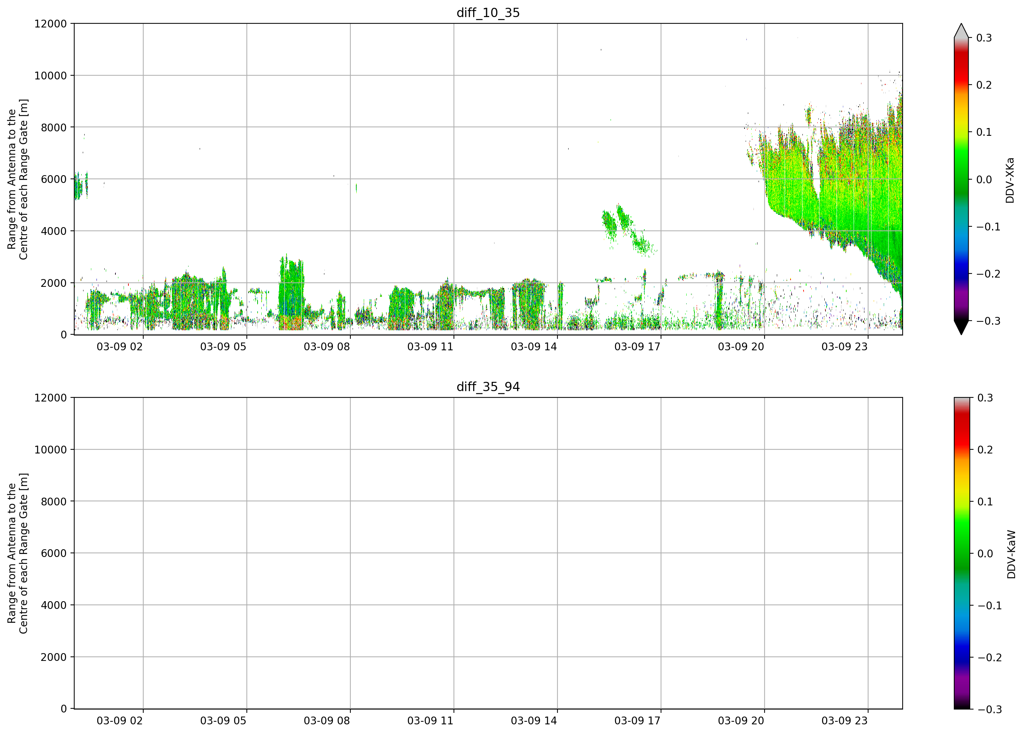Click the DDV-KaW colorbar label
Image resolution: width=1024 pixels, height=734 pixels.
click(1011, 554)
